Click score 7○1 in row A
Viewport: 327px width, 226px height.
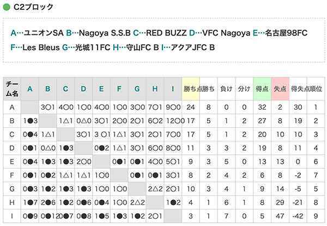155,107
